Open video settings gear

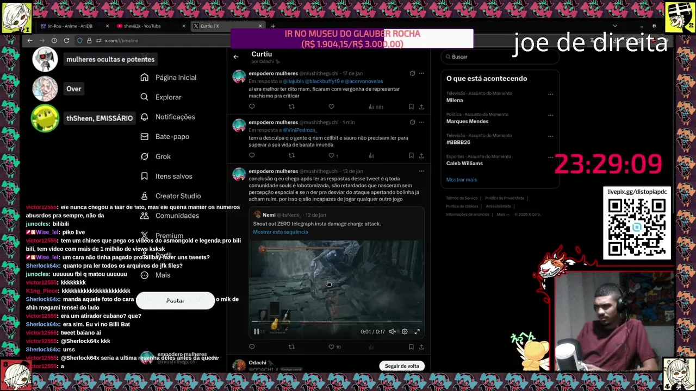tap(405, 332)
